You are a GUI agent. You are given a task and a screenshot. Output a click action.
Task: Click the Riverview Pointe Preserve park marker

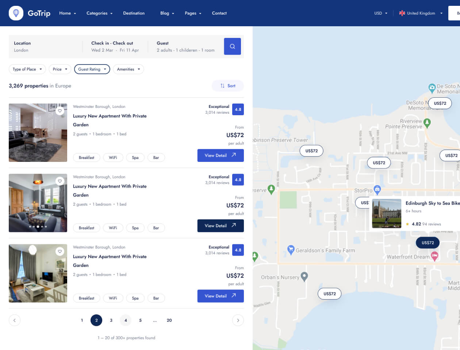[x=427, y=122]
